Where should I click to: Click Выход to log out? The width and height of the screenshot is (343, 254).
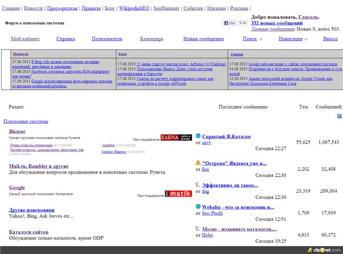330,39
